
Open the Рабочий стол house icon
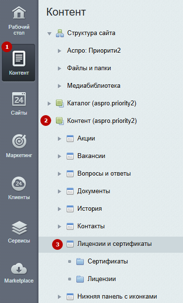19,13
